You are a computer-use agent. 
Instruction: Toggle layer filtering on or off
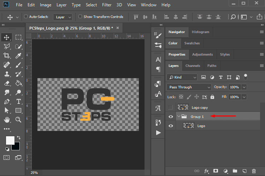click(x=246, y=77)
